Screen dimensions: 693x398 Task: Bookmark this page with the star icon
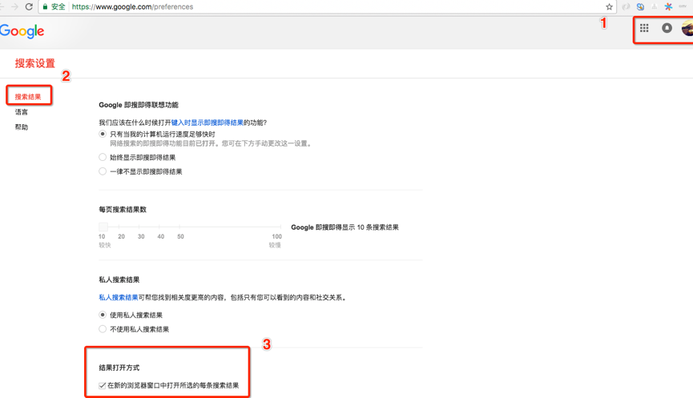[609, 6]
